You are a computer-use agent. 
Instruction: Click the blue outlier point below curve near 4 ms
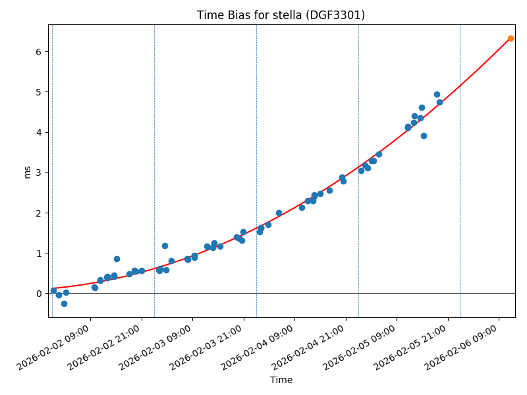424,136
